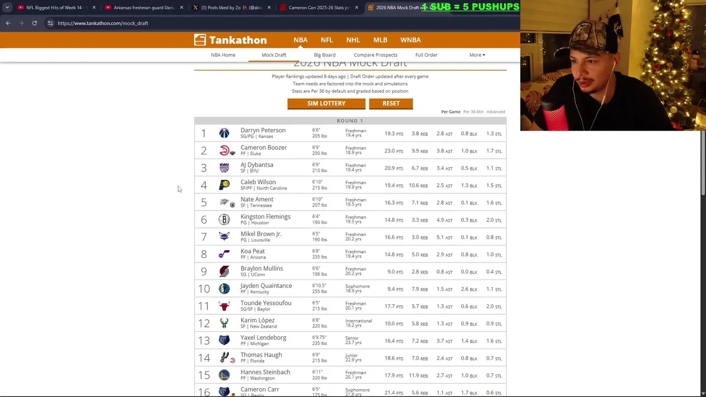Image resolution: width=706 pixels, height=397 pixels.
Task: Click Atlanta Hawks logo at pick 2
Action: click(224, 151)
